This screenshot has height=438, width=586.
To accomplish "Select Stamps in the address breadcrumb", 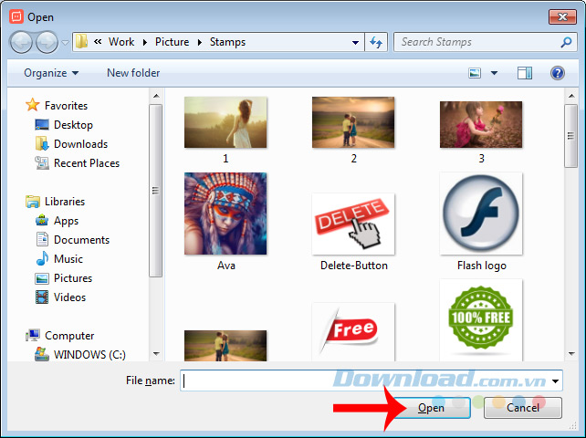I will (227, 42).
